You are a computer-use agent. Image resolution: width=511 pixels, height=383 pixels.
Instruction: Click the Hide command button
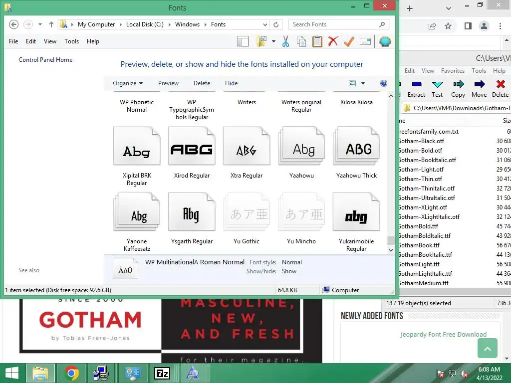pyautogui.click(x=231, y=83)
